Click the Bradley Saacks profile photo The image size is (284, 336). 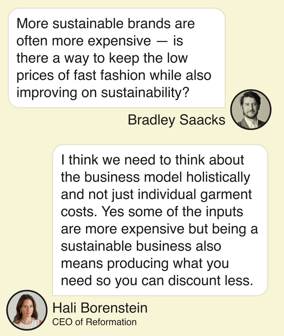click(x=251, y=110)
